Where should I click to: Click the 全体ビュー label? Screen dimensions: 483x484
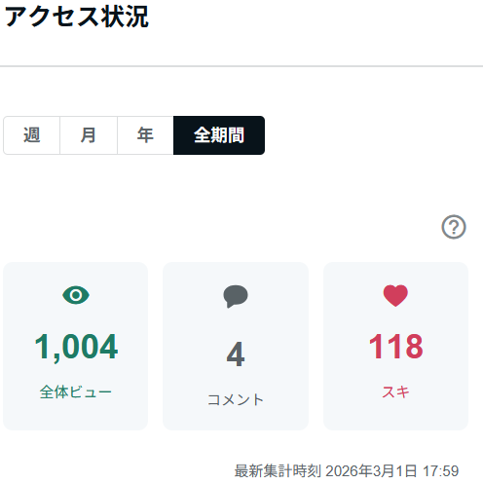click(x=76, y=391)
